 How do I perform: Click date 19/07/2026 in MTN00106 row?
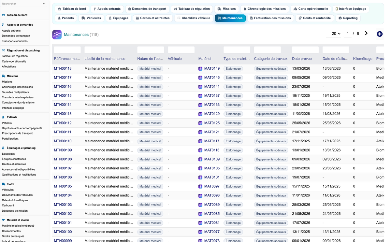pos(301,178)
